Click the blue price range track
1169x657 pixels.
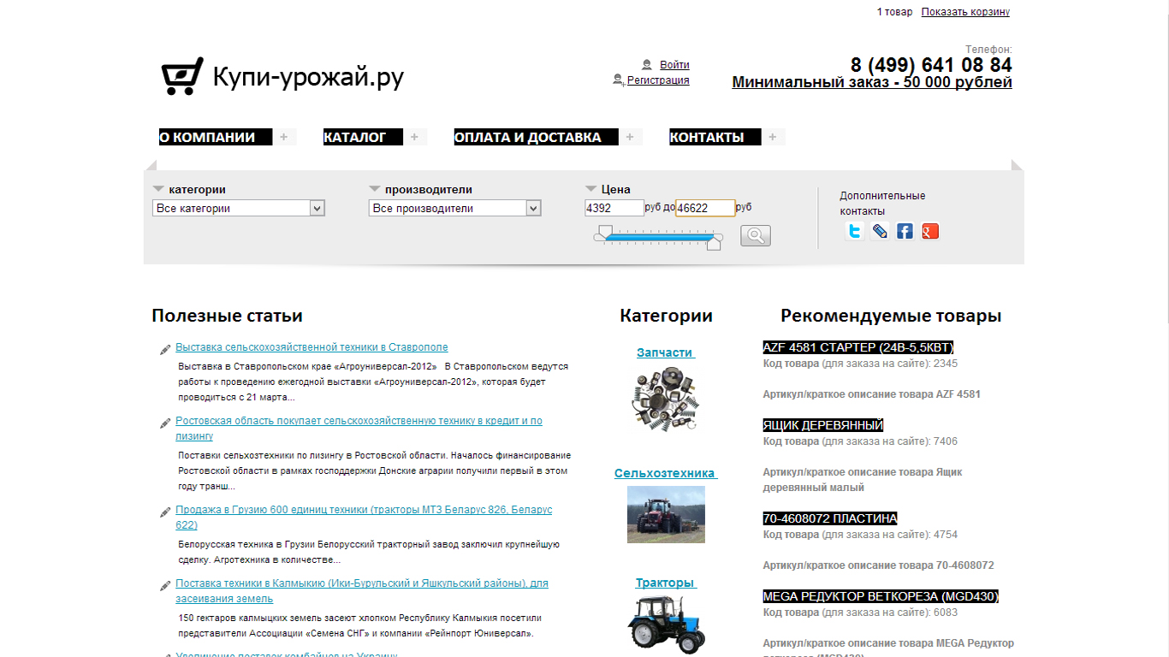click(659, 238)
